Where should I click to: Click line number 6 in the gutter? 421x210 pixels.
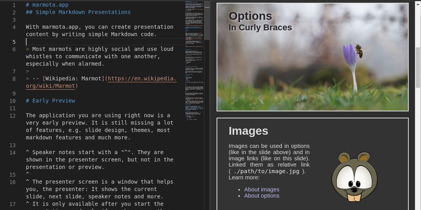click(x=14, y=49)
